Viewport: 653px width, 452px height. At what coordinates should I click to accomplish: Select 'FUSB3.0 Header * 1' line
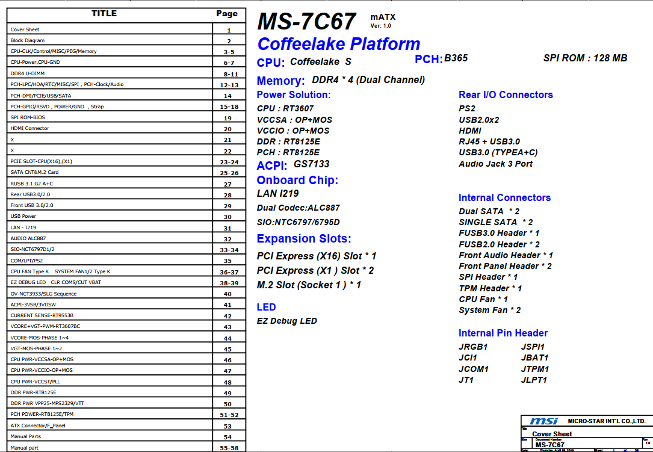pos(499,233)
